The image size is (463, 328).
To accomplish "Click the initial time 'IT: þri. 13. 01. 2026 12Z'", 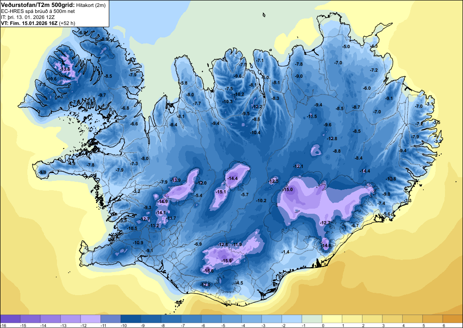I will coord(28,17).
